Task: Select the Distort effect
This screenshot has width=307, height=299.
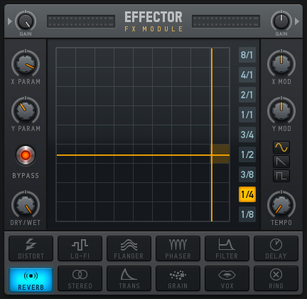Action: (x=31, y=248)
